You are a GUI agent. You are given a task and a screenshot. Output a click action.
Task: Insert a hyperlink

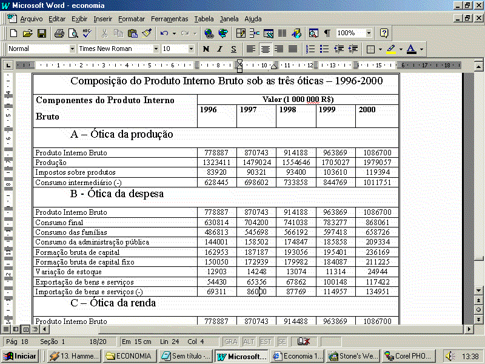click(209, 33)
